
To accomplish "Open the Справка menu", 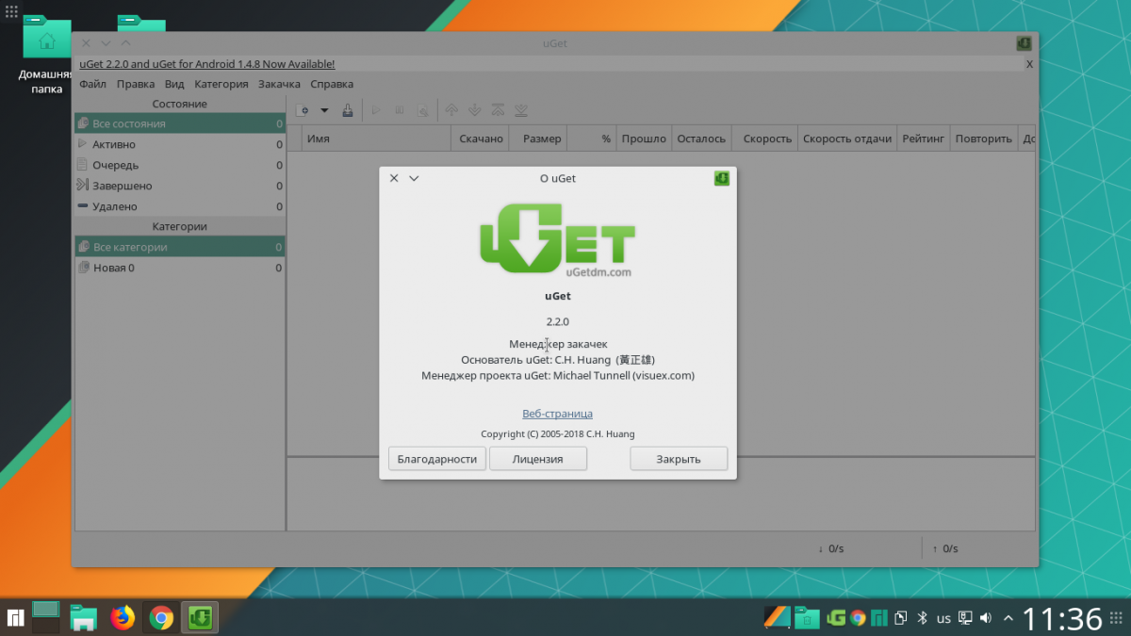I will click(x=332, y=84).
